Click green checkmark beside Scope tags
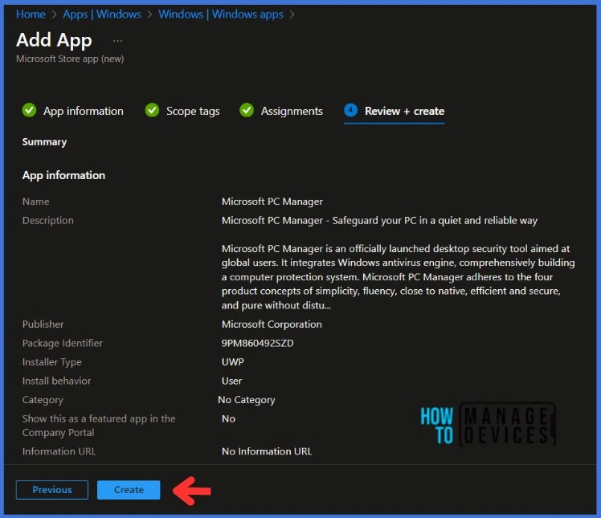Viewport: 601px width, 518px height. 152,110
